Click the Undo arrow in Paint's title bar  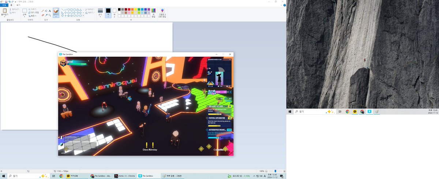[9, 2]
